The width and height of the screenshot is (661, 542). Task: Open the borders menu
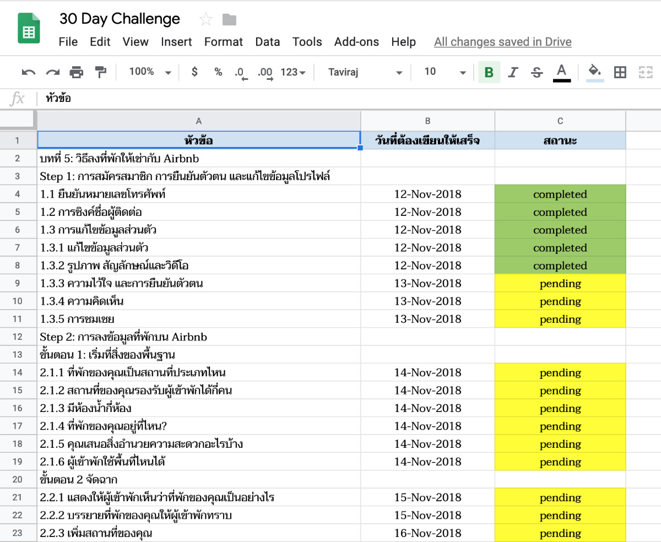click(x=620, y=72)
